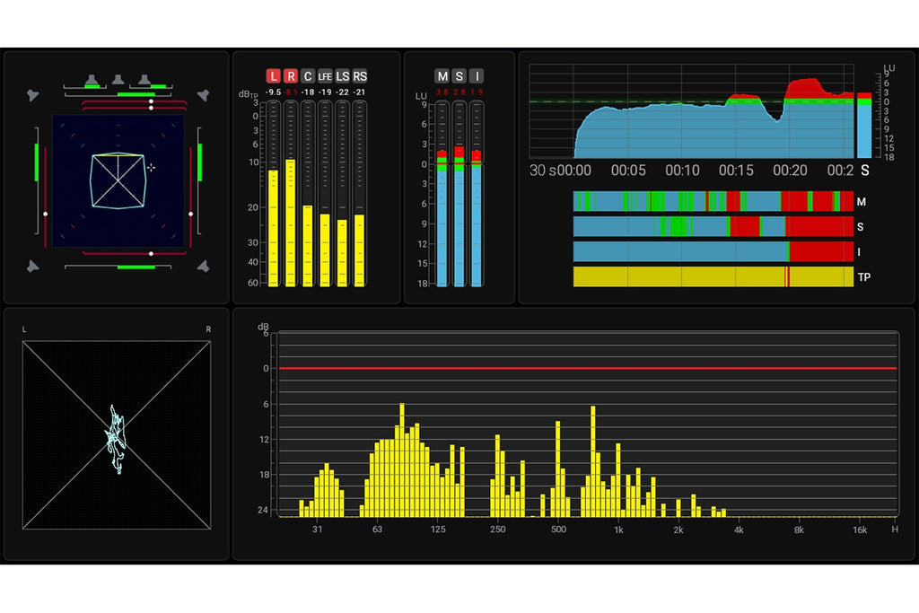Click the L label on the vectorscope

click(24, 329)
